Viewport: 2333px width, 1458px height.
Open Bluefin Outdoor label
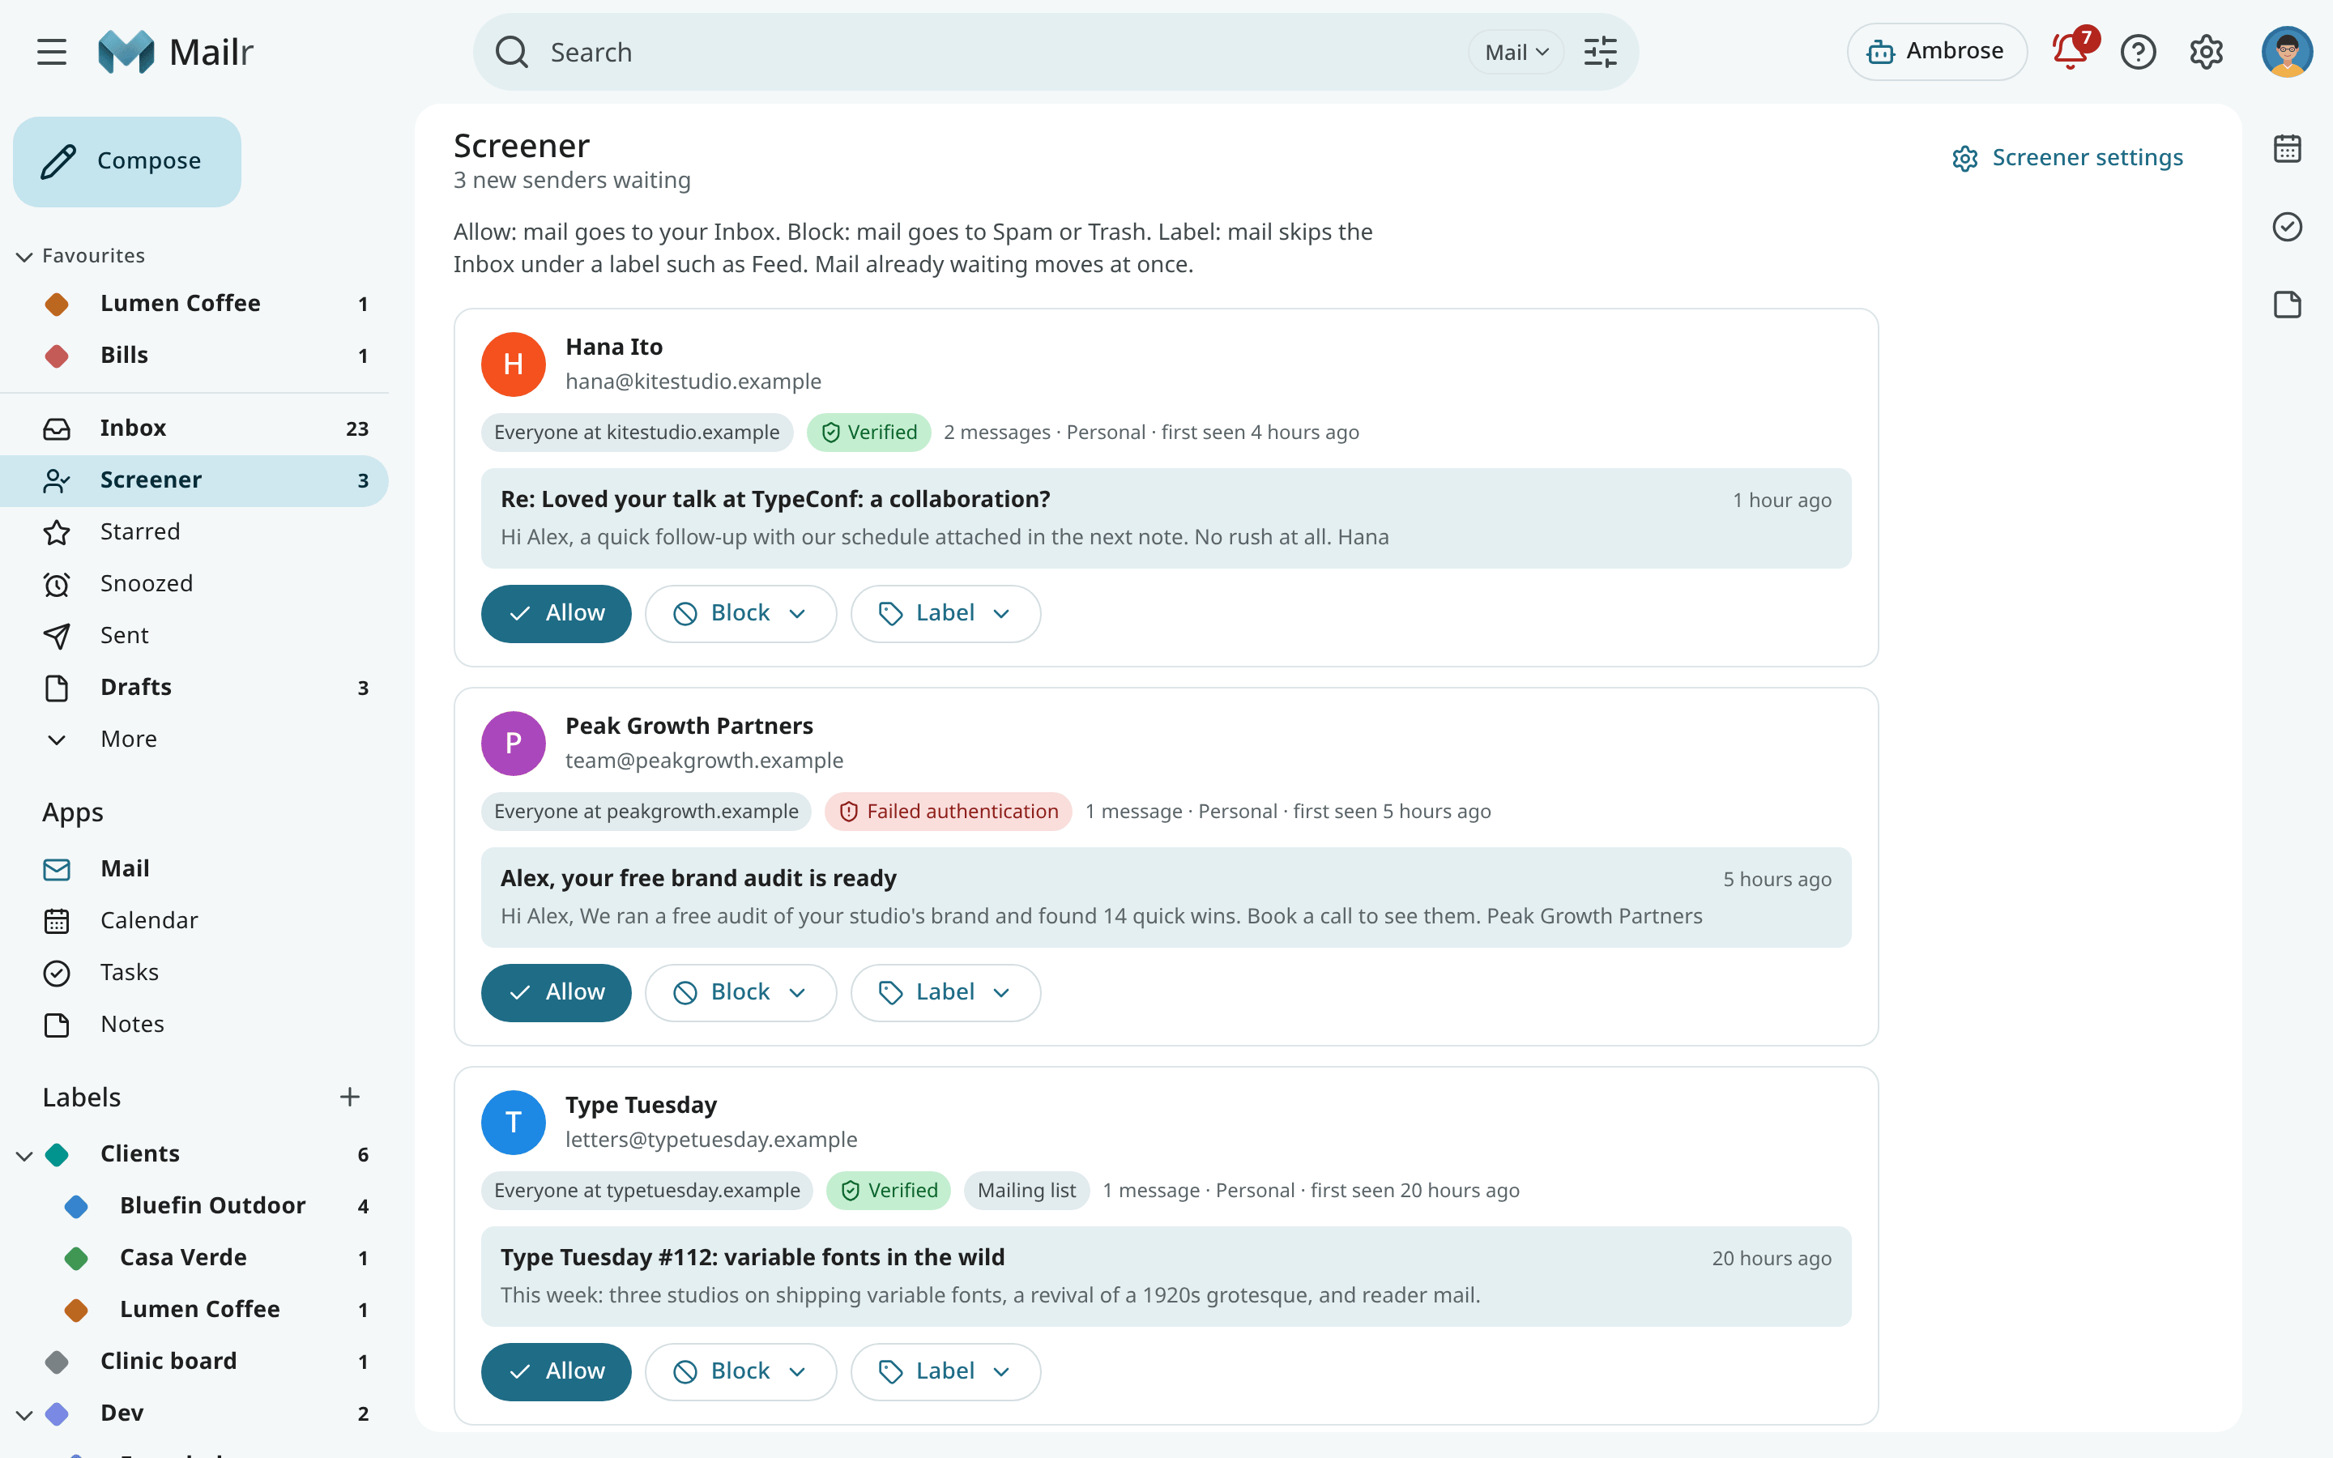(193, 1205)
